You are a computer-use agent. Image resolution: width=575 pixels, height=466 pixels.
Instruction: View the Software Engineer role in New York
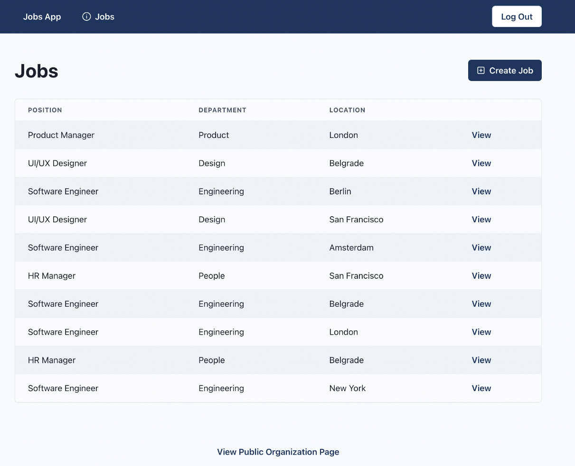point(481,388)
